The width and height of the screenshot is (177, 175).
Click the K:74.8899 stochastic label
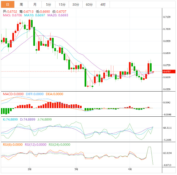click(10, 120)
